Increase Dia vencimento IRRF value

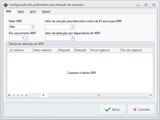[x=27, y=37]
